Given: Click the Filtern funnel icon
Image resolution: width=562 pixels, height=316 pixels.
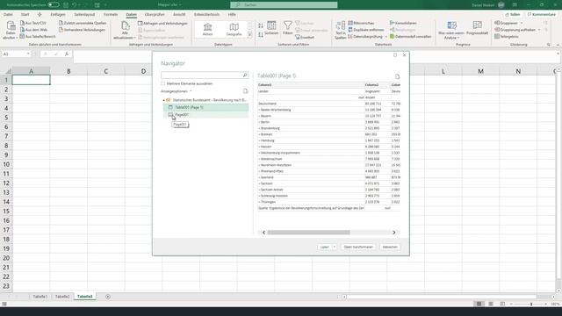Looking at the screenshot, I should pos(287,28).
